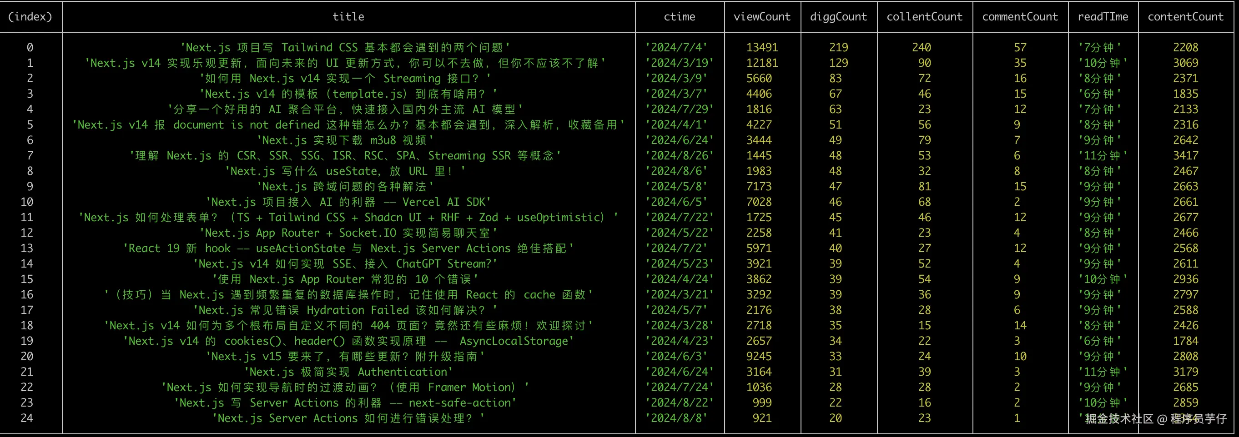Click the 'collentCount' column header
The height and width of the screenshot is (437, 1239).
pyautogui.click(x=924, y=17)
